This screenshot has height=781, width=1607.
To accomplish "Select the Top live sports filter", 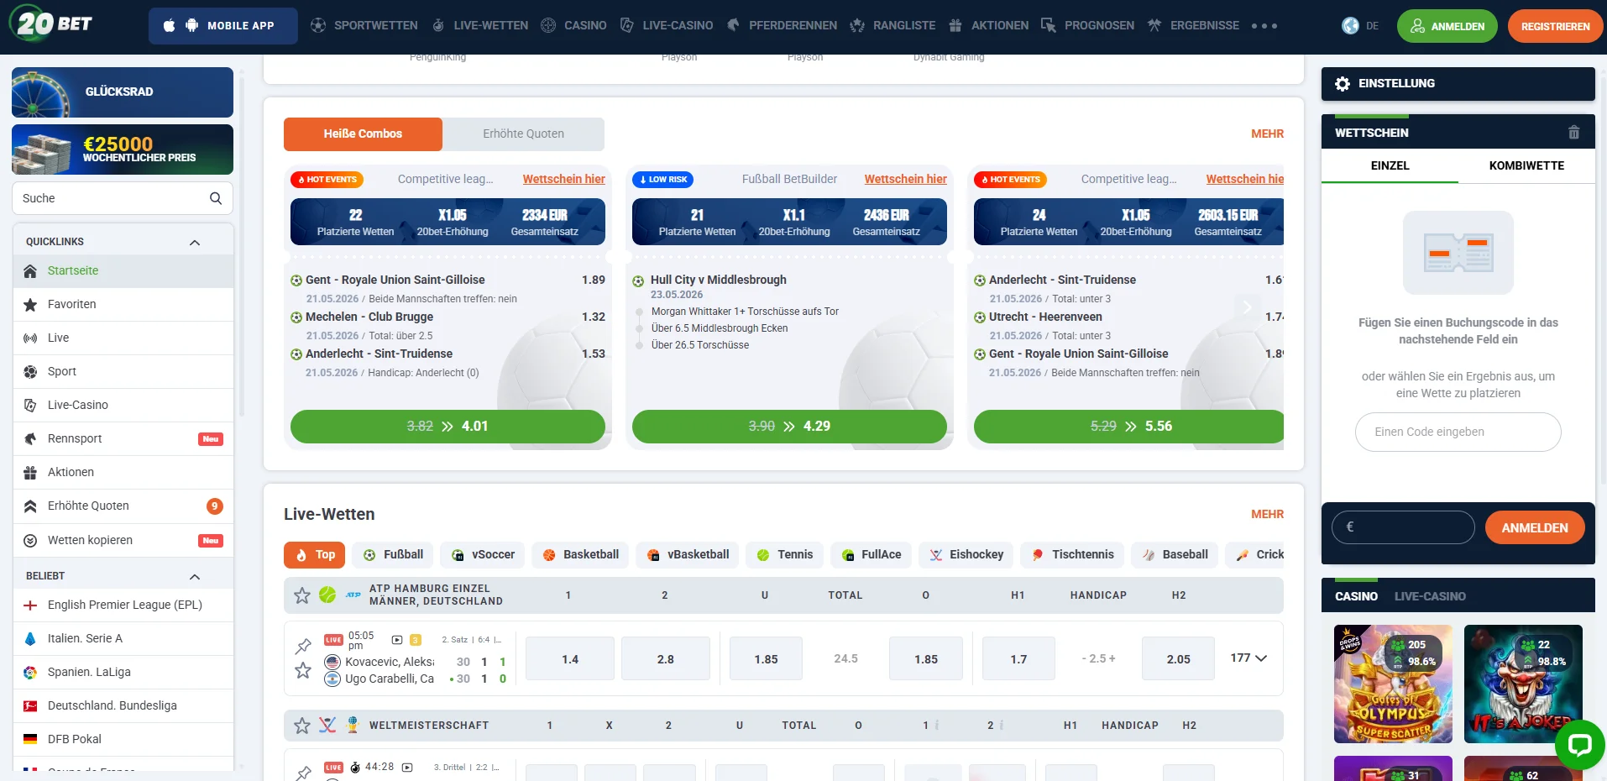I will 315,554.
